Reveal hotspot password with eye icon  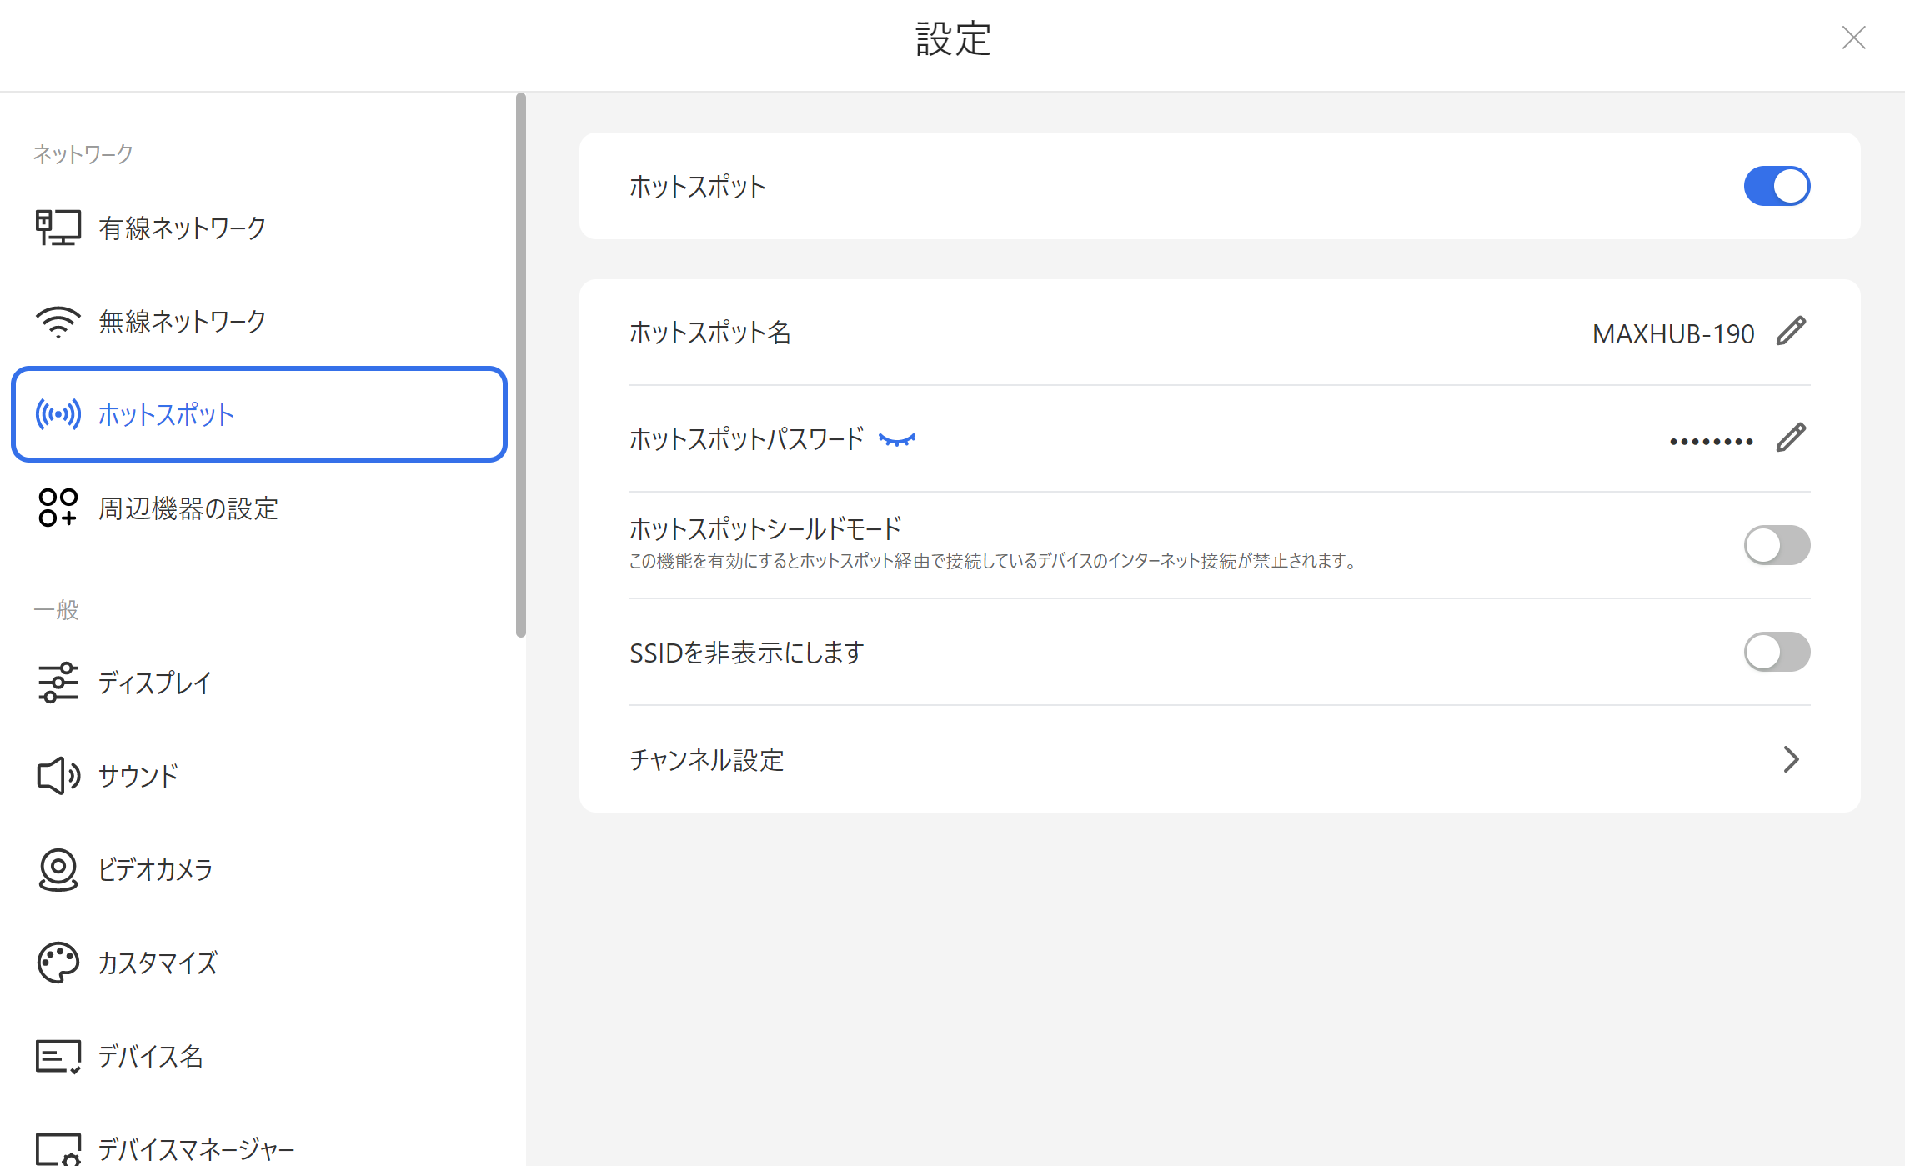[x=897, y=439]
